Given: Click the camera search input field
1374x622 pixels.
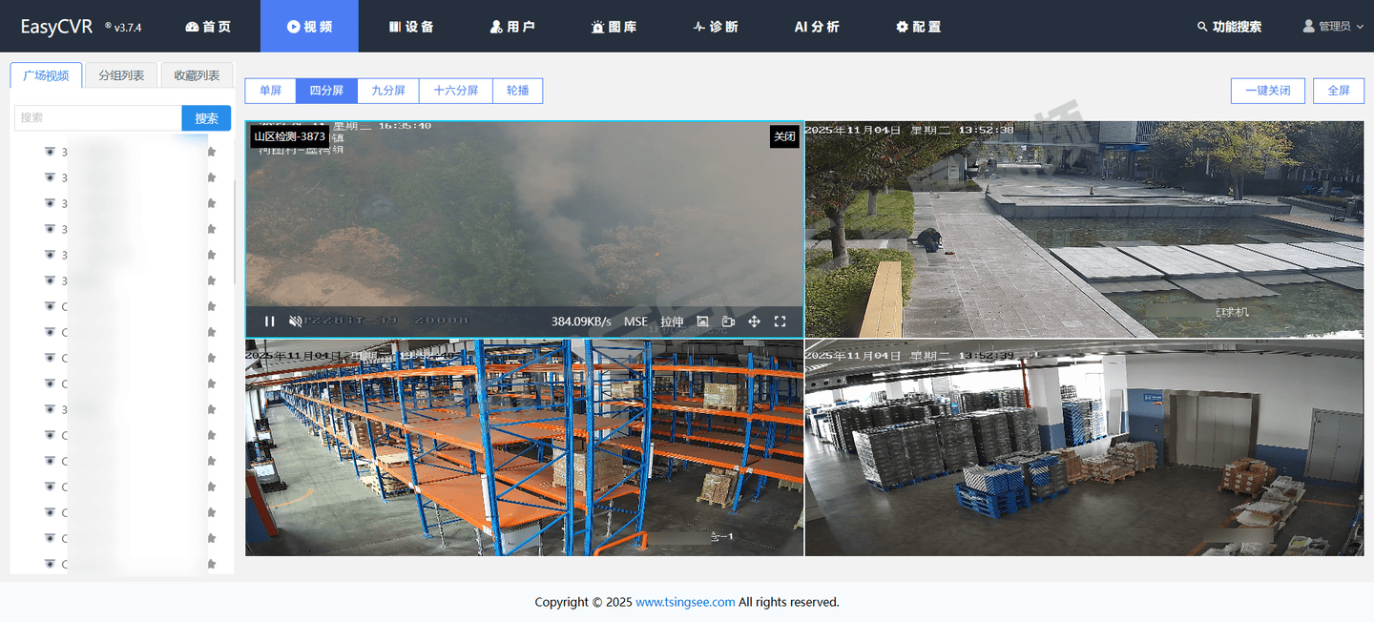Looking at the screenshot, I should pyautogui.click(x=97, y=118).
